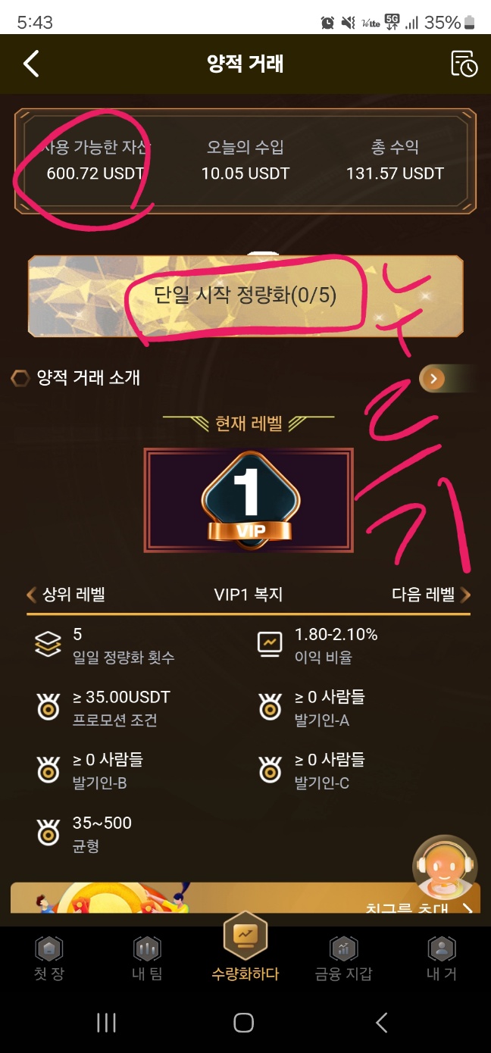Open the 첫 장 home tab icon

[x=49, y=948]
